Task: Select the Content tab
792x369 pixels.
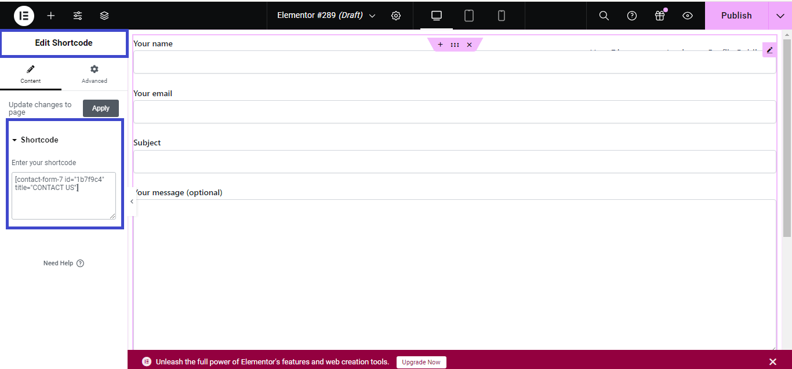Action: (x=31, y=74)
